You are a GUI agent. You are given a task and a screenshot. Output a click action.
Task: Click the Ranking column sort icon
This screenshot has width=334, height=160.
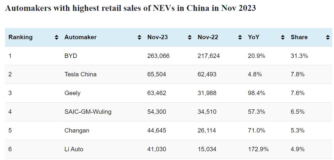tap(56, 37)
